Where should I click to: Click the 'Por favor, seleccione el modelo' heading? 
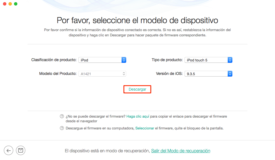[x=137, y=20]
